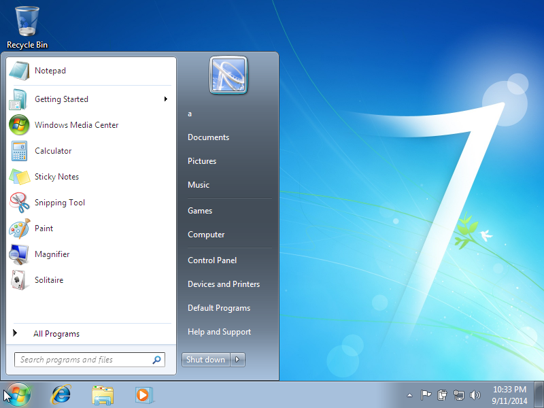
Task: Start Snipping Tool scissors icon
Action: tap(19, 203)
